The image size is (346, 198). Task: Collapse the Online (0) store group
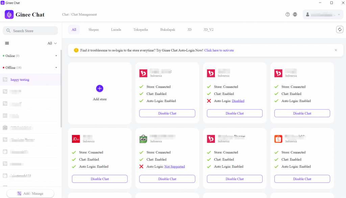[56, 56]
